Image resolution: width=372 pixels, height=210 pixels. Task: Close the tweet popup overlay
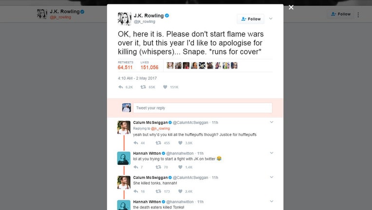[x=291, y=7]
